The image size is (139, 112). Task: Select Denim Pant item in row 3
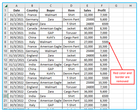click(x=71, y=19)
